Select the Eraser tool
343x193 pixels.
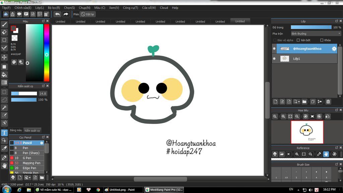[4, 32]
